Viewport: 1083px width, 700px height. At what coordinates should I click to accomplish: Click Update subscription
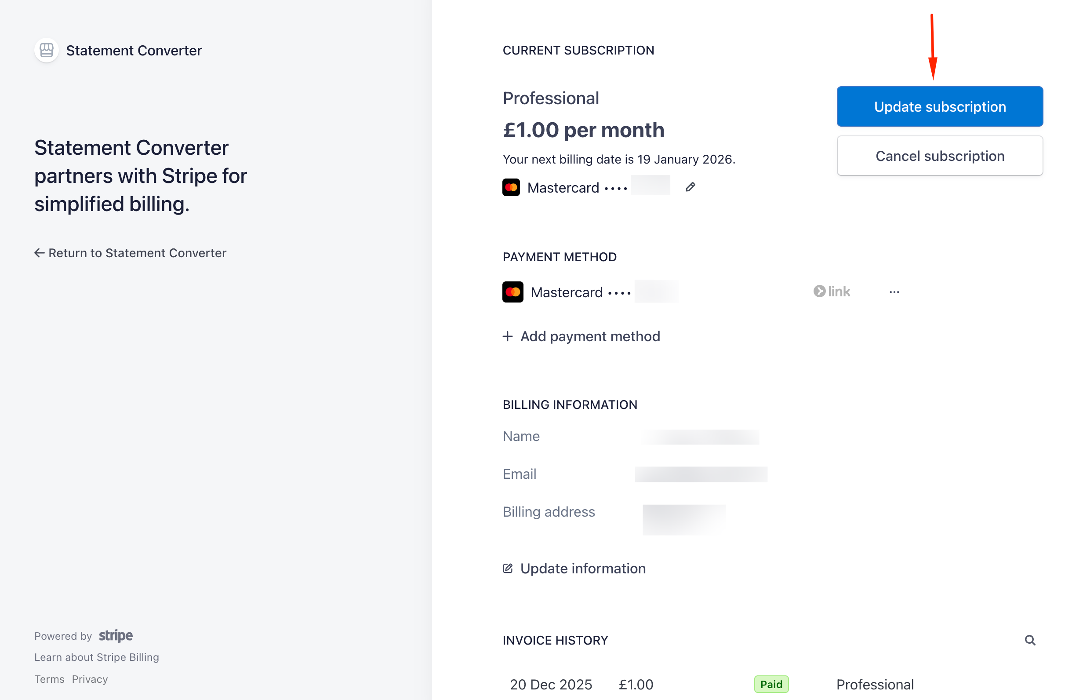click(x=939, y=106)
